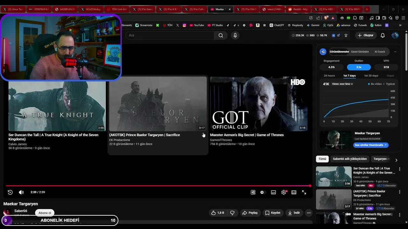The width and height of the screenshot is (408, 229).
Task: Click the Saber66 channel name
Action: (x=21, y=211)
